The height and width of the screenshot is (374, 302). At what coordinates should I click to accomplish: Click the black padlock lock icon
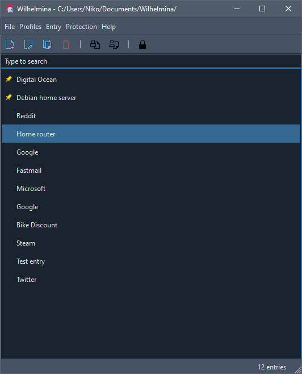tap(142, 44)
